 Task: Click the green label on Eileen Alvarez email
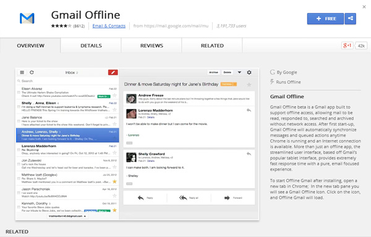point(104,96)
